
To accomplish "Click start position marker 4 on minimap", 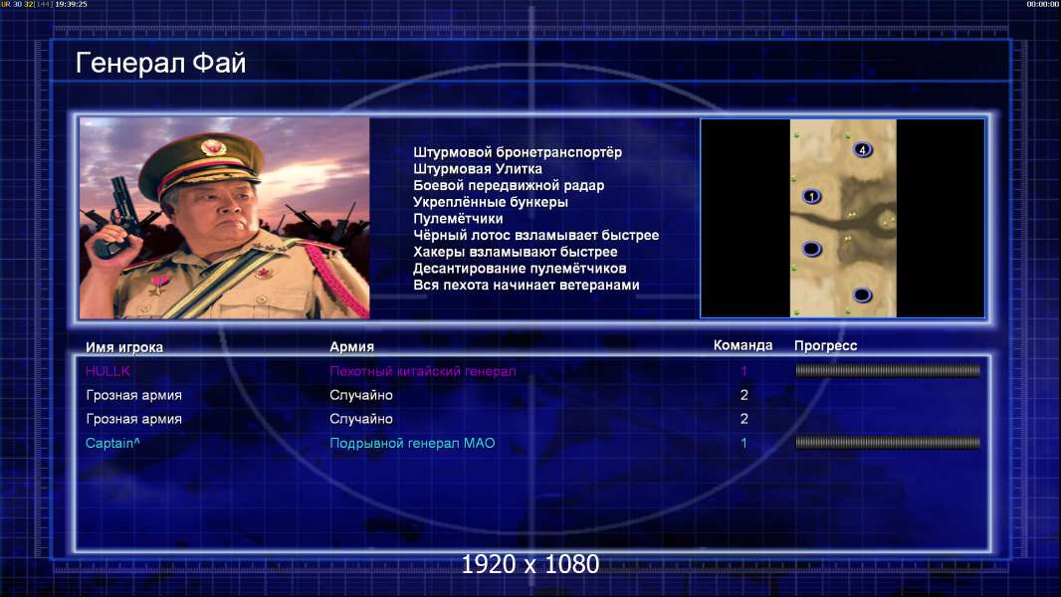I will 862,149.
